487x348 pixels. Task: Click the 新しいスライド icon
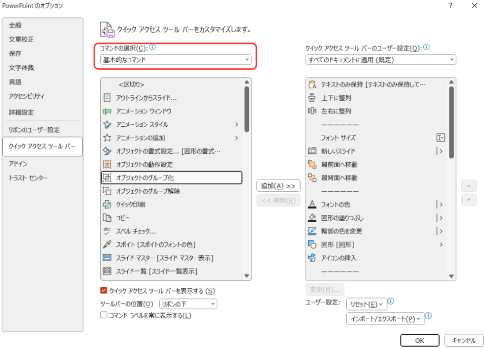click(x=312, y=151)
